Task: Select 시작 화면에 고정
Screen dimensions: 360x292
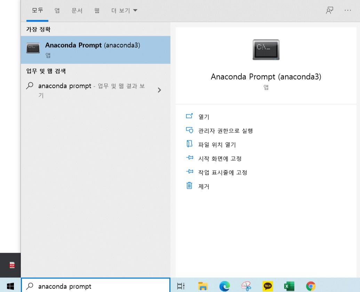Action: pyautogui.click(x=220, y=159)
